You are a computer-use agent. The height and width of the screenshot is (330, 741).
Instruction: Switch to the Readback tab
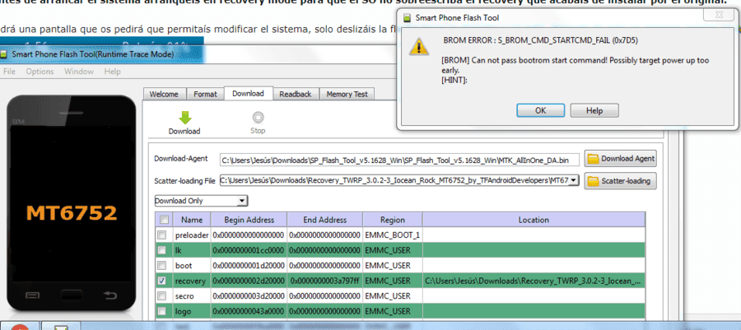pos(296,94)
